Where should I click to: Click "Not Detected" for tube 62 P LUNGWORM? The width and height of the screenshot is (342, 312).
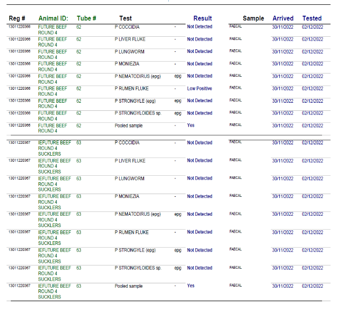200,51
